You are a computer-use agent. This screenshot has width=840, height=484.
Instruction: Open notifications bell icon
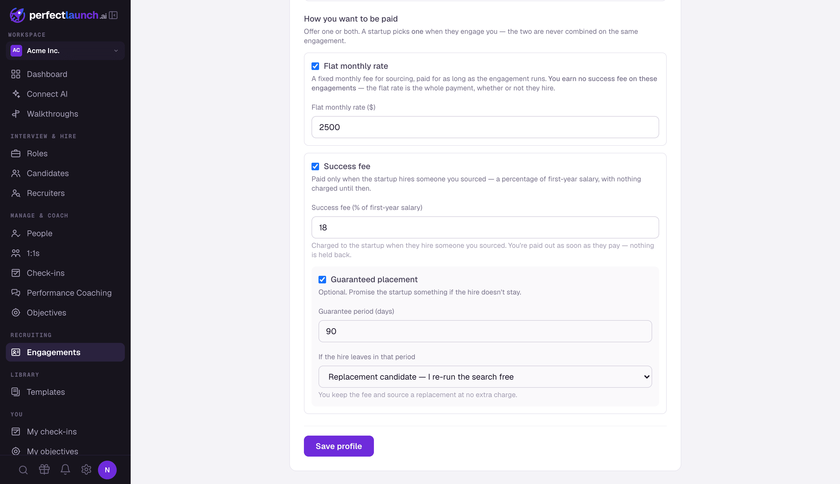pos(65,470)
